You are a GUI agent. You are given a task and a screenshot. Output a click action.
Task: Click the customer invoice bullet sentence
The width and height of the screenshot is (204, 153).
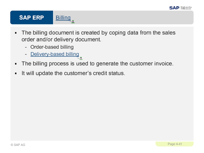point(97,63)
